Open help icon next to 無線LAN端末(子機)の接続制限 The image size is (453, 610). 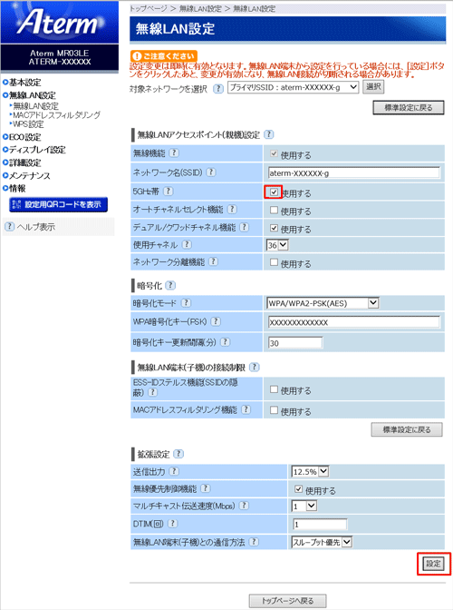click(x=255, y=367)
